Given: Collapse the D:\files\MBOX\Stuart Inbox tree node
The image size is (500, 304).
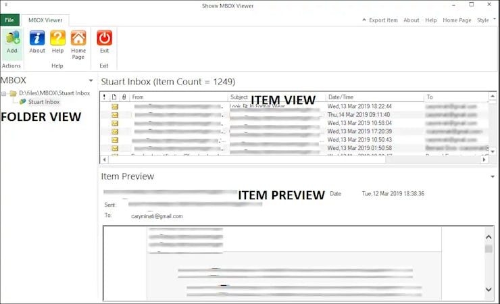Looking at the screenshot, I should (x=4, y=94).
